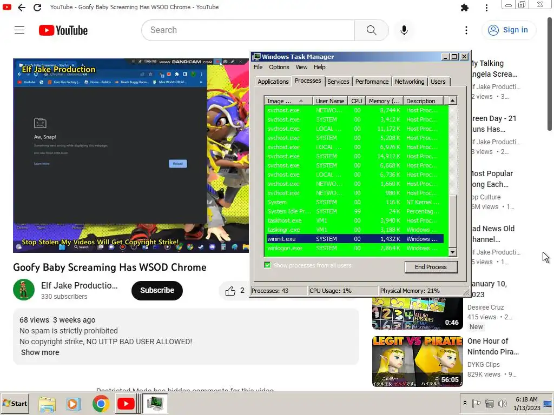Open Elf Jake Production channel avatar

24,290
